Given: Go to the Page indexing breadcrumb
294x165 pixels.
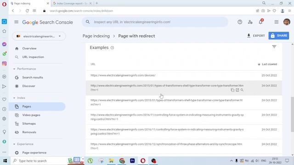Looking at the screenshot, I should pos(96,36).
